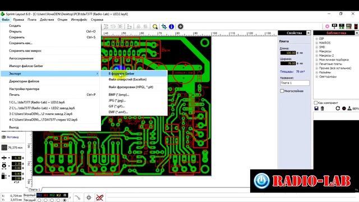Click the blue crosshair scanned-copy icon
This screenshot has height=202, width=359.
[164, 26]
